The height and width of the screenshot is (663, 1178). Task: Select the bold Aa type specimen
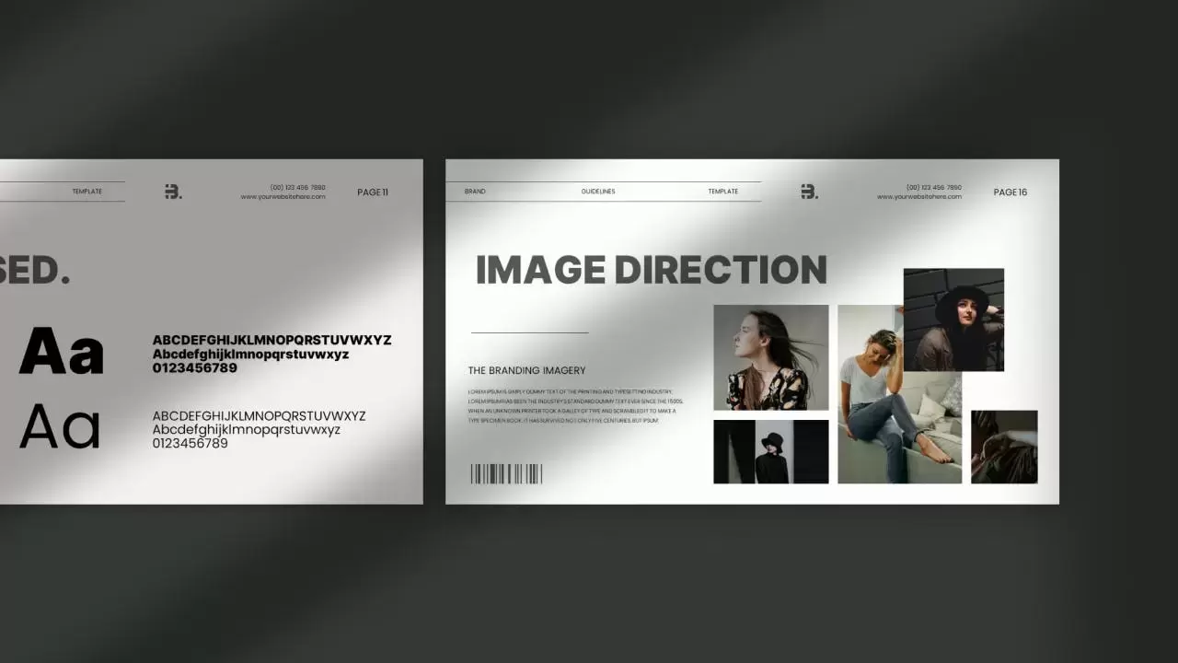point(62,351)
